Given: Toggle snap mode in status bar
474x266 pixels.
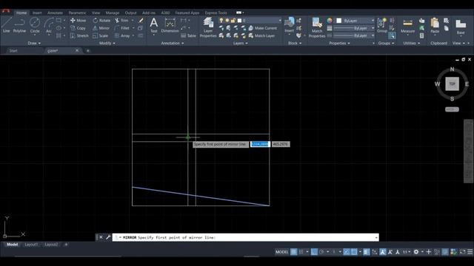Looking at the screenshot, I should (301, 252).
